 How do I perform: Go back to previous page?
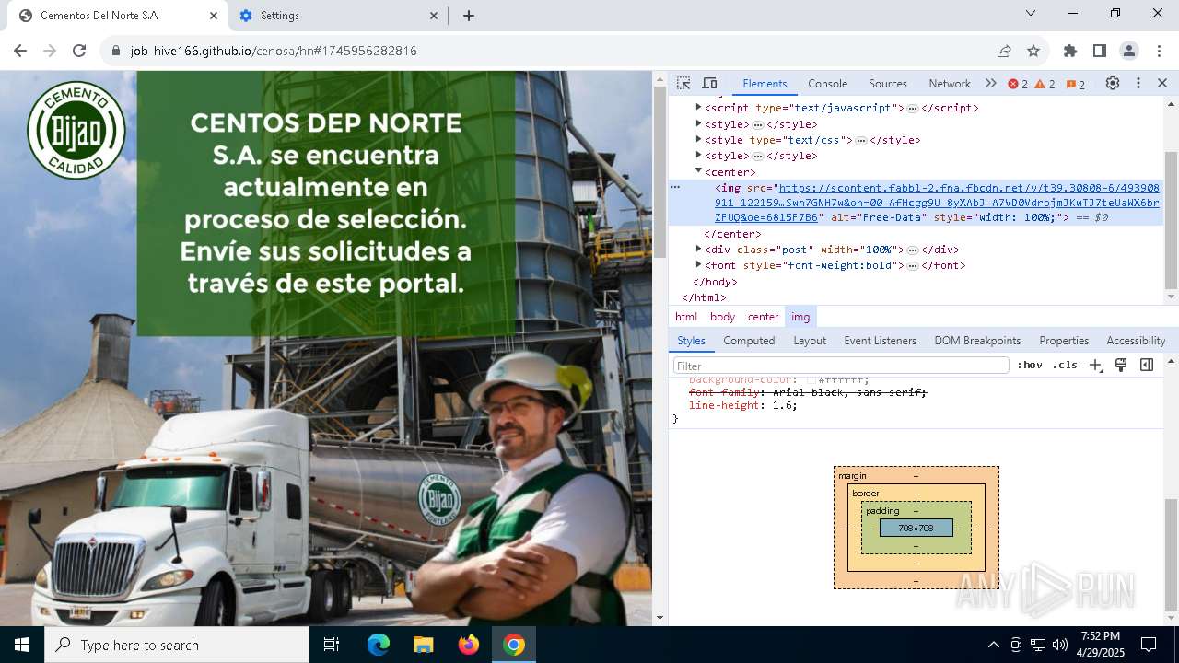[x=20, y=51]
